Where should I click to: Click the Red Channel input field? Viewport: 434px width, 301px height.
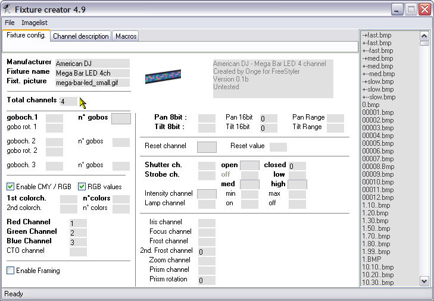(x=78, y=223)
